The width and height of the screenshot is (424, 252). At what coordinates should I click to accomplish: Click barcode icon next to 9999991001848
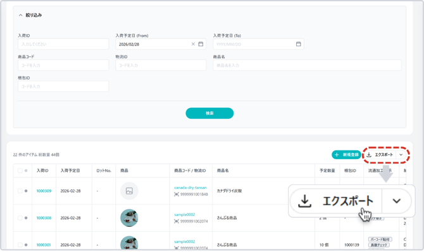(177, 195)
